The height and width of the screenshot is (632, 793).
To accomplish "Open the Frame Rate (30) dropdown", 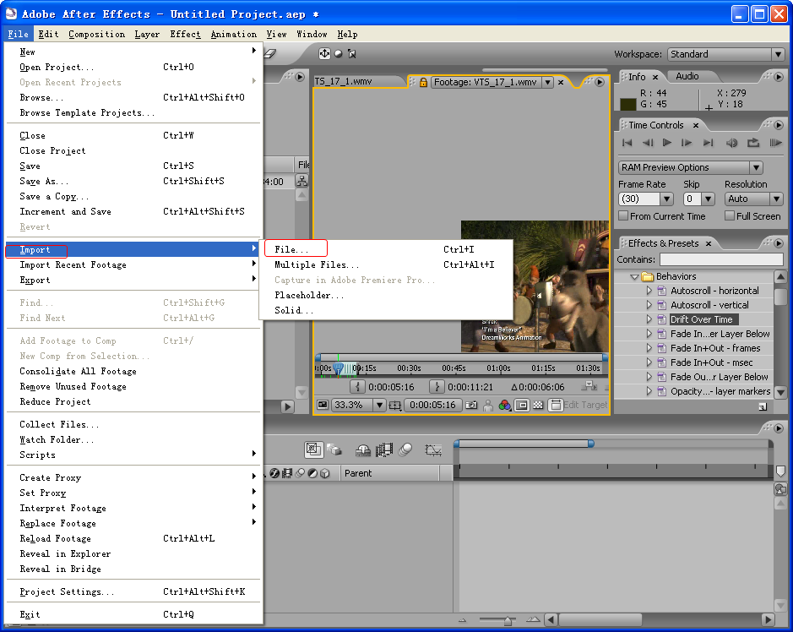I will pos(646,199).
